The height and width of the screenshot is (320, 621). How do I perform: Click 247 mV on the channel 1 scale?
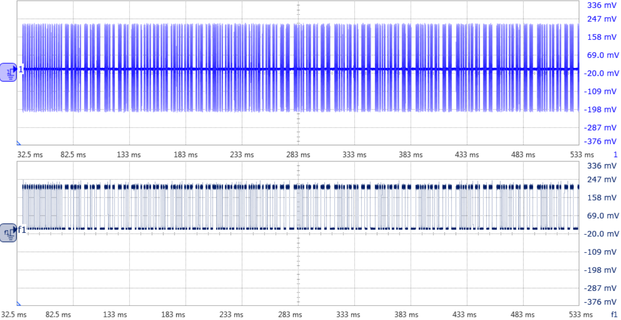click(602, 19)
